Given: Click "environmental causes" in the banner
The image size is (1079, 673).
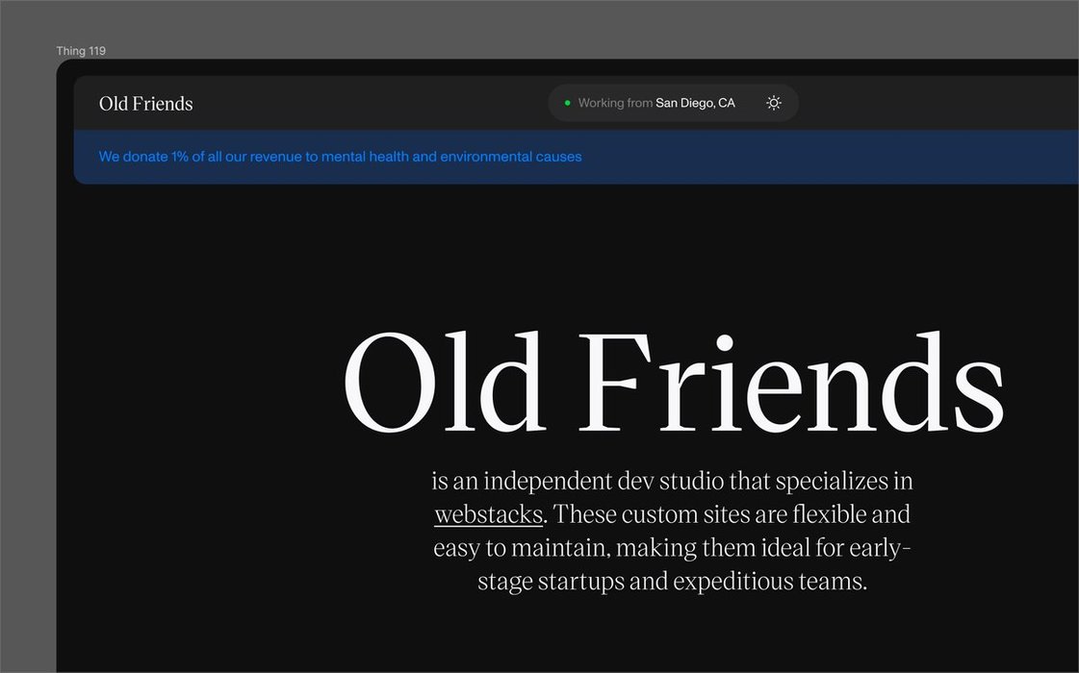Looking at the screenshot, I should [510, 157].
